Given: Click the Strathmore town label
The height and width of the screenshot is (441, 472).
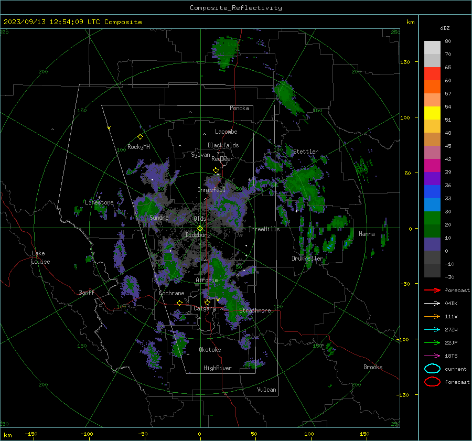Looking at the screenshot, I should click(255, 310).
